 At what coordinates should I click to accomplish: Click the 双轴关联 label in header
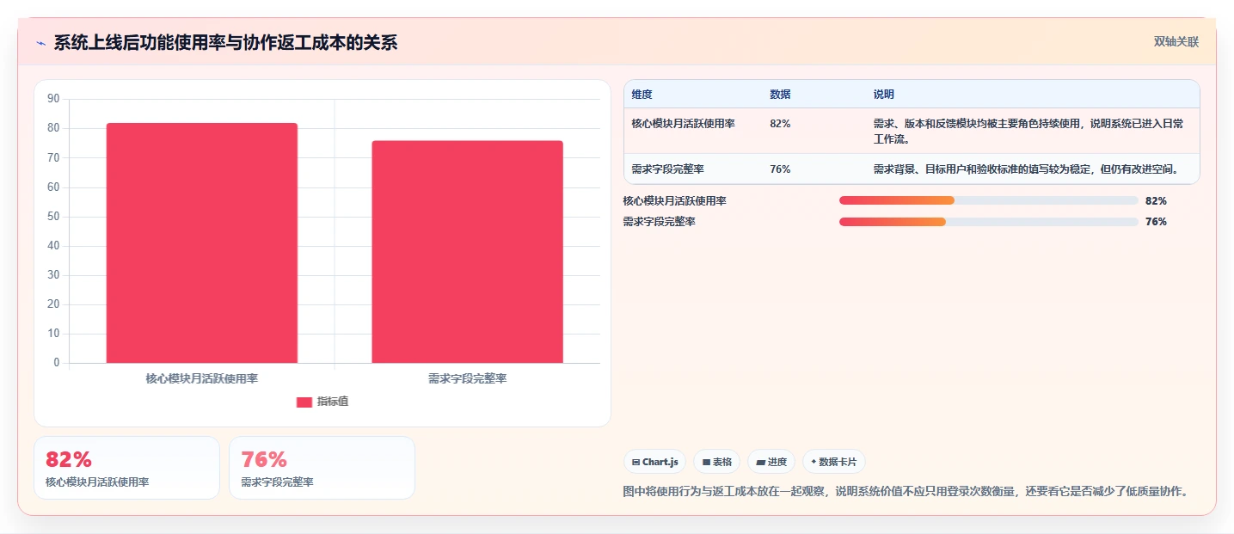pos(1176,42)
